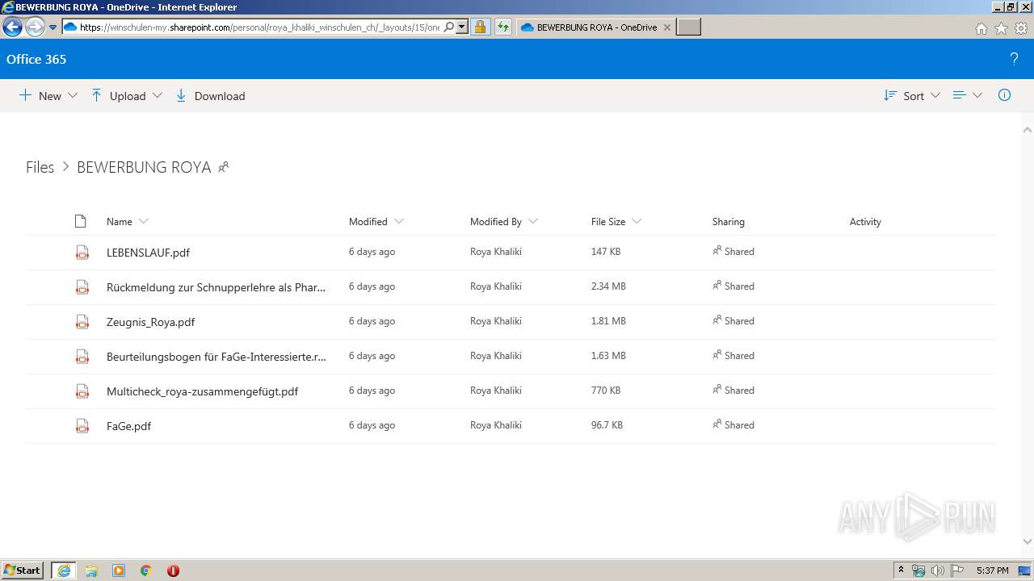This screenshot has width=1034, height=581.
Task: Click the page scrollbar down arrow
Action: [x=1028, y=541]
